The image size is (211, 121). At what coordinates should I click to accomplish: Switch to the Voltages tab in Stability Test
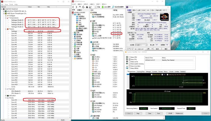pyautogui.click(x=148, y=72)
